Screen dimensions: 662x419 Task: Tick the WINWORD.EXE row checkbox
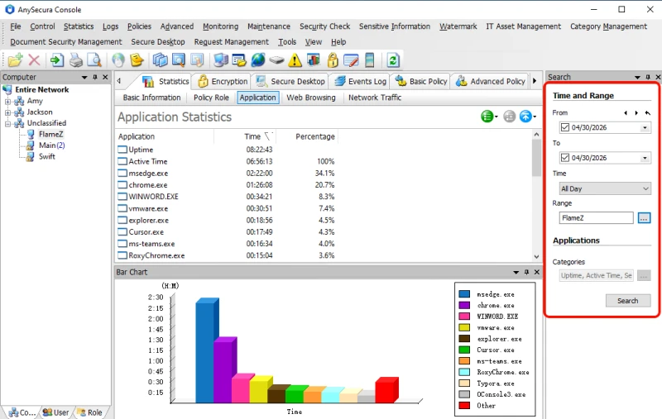tap(122, 197)
